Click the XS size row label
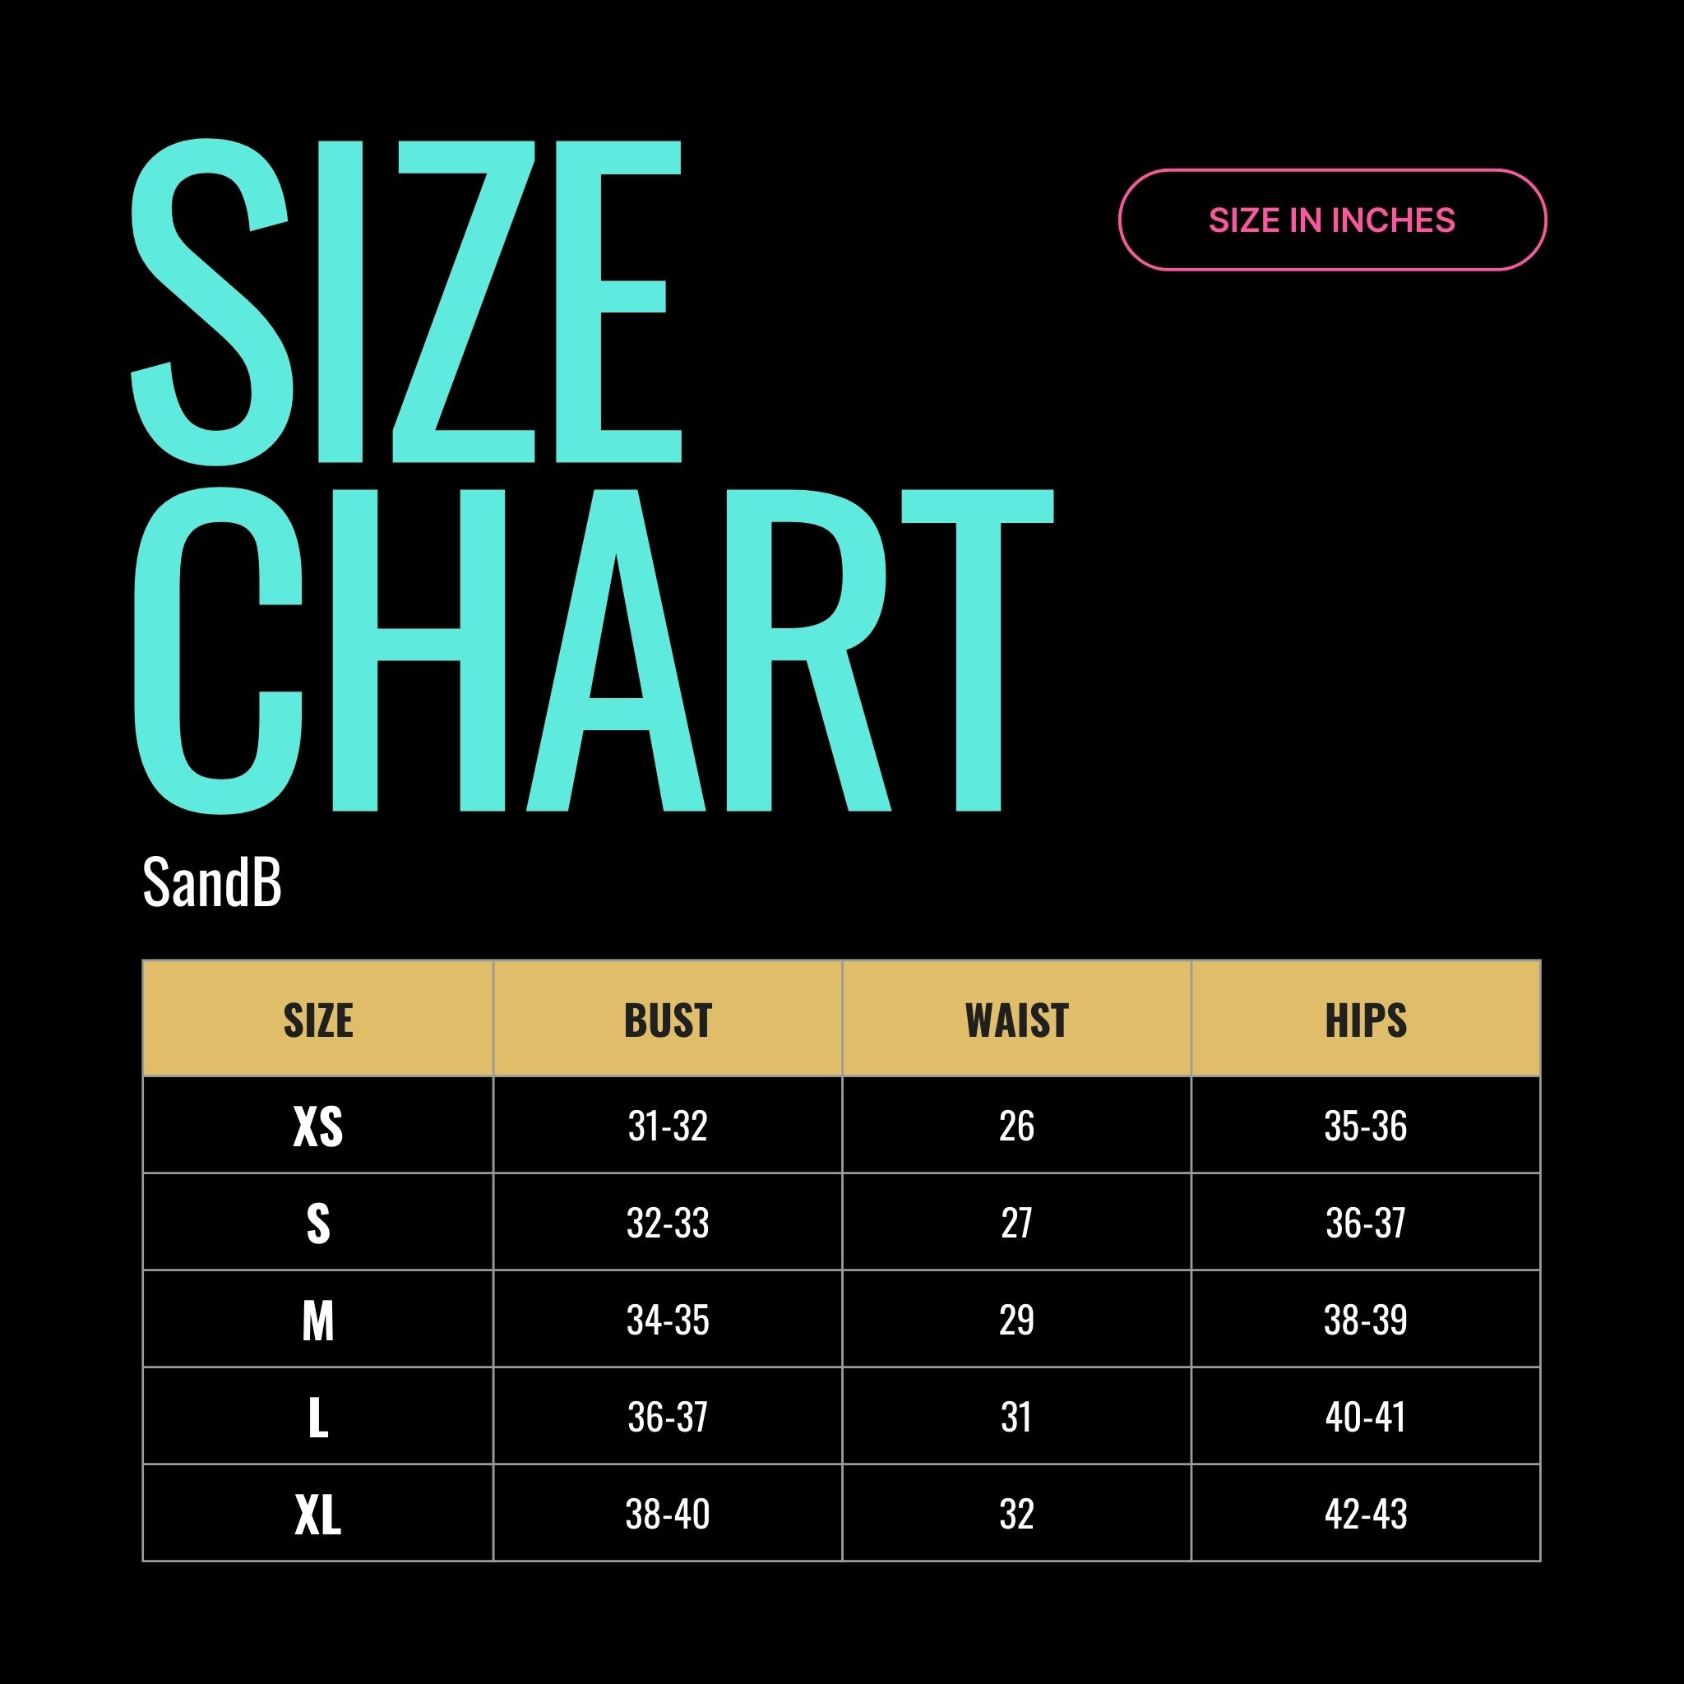Viewport: 1684px width, 1684px height. click(x=318, y=1127)
